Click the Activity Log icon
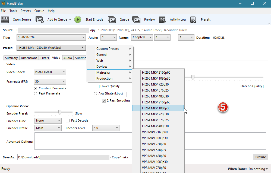 (x=162, y=20)
